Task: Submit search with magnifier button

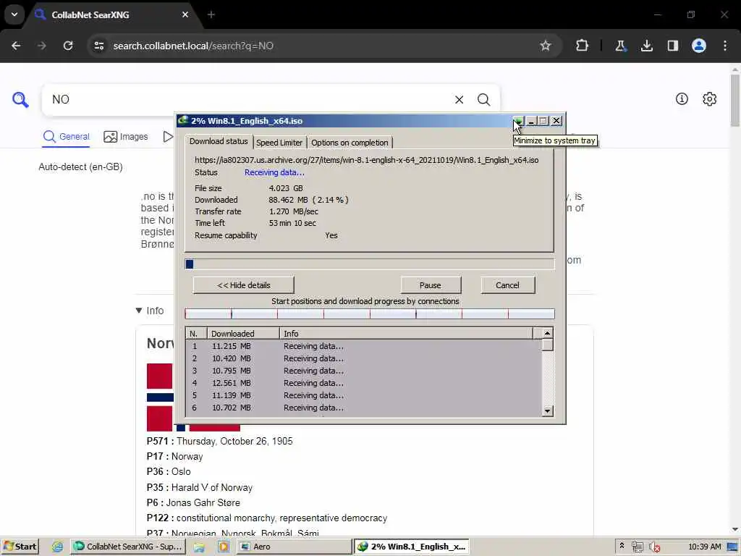Action: [483, 99]
